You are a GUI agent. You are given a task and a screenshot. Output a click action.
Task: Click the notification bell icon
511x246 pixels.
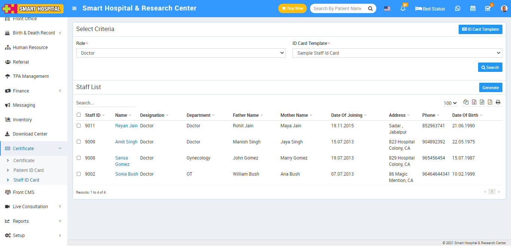(x=403, y=9)
